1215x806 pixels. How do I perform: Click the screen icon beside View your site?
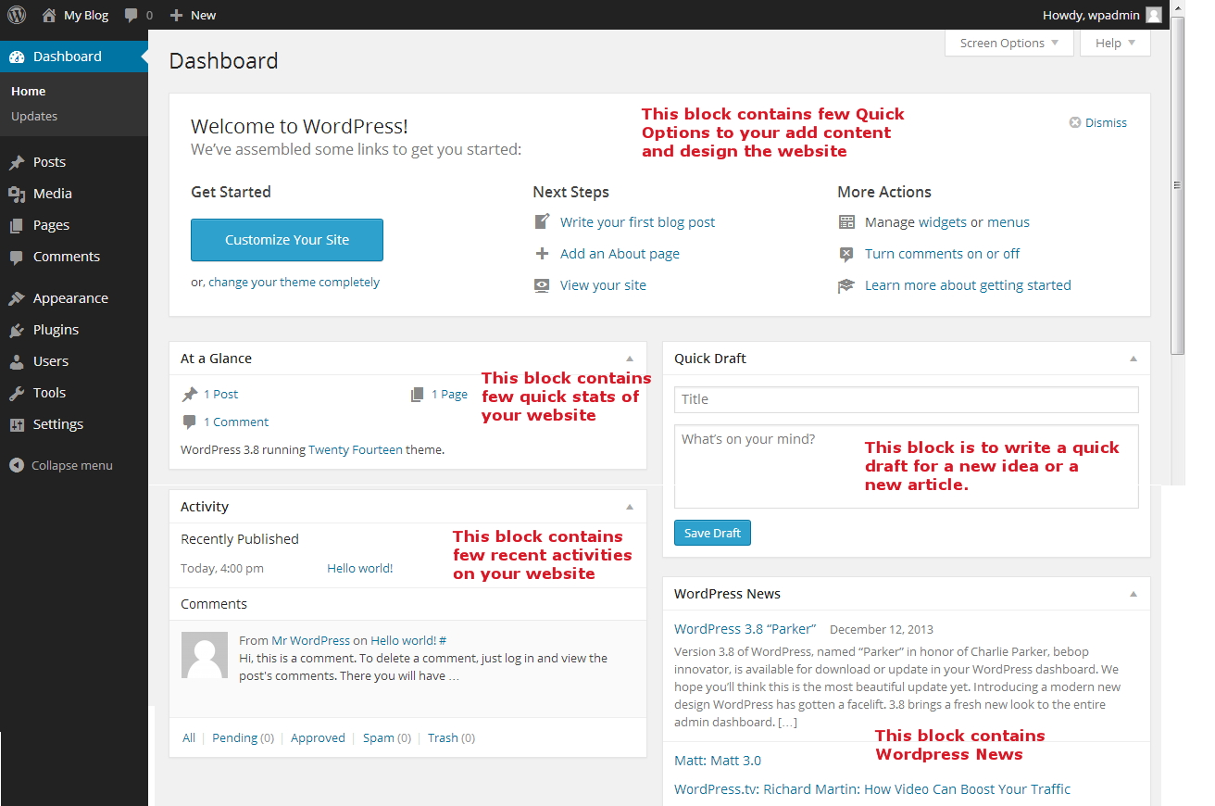[x=543, y=285]
